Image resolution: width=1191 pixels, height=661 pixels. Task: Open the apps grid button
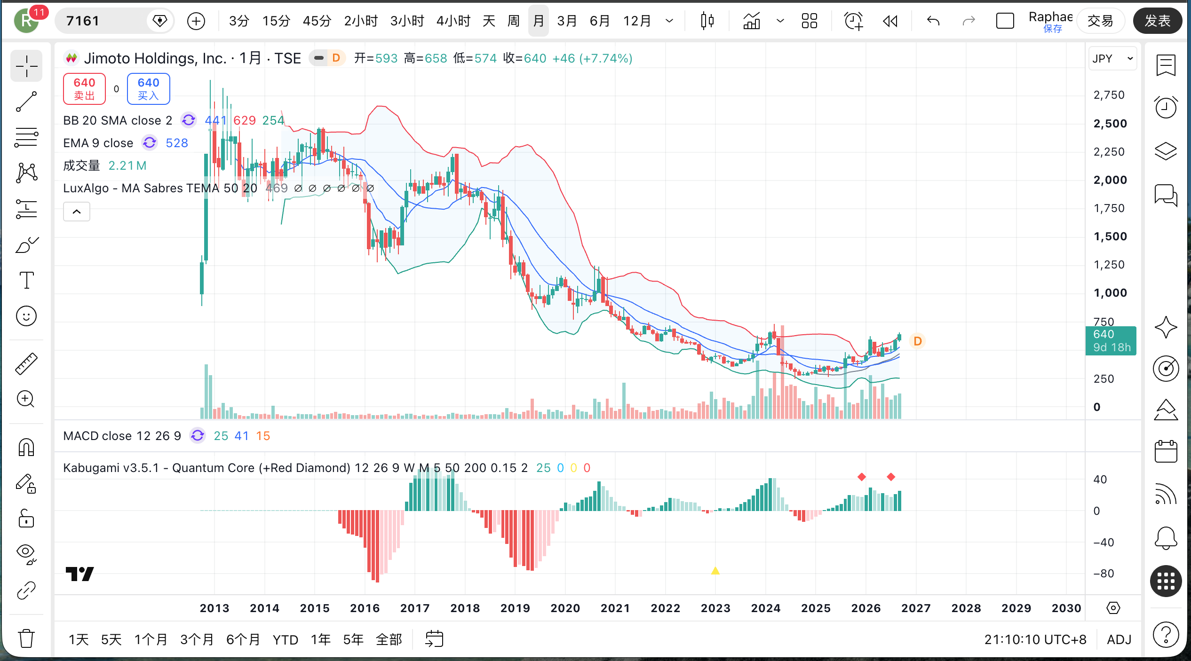pos(1166,582)
